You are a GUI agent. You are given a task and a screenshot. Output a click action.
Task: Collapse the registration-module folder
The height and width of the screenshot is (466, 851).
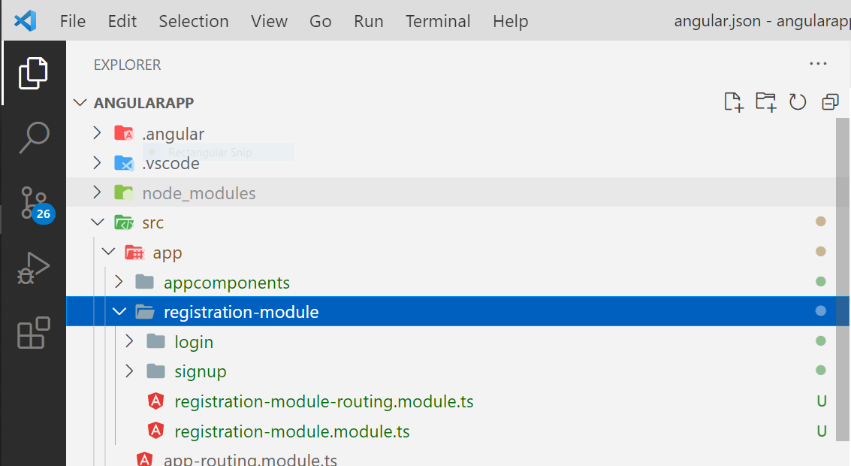pos(119,311)
